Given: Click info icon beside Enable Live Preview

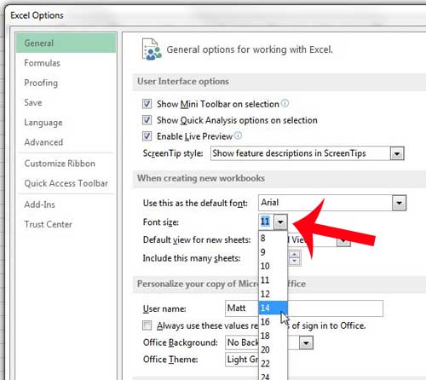Looking at the screenshot, I should 238,135.
